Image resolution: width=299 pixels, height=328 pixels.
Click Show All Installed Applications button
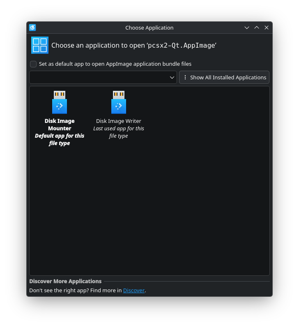click(x=224, y=77)
